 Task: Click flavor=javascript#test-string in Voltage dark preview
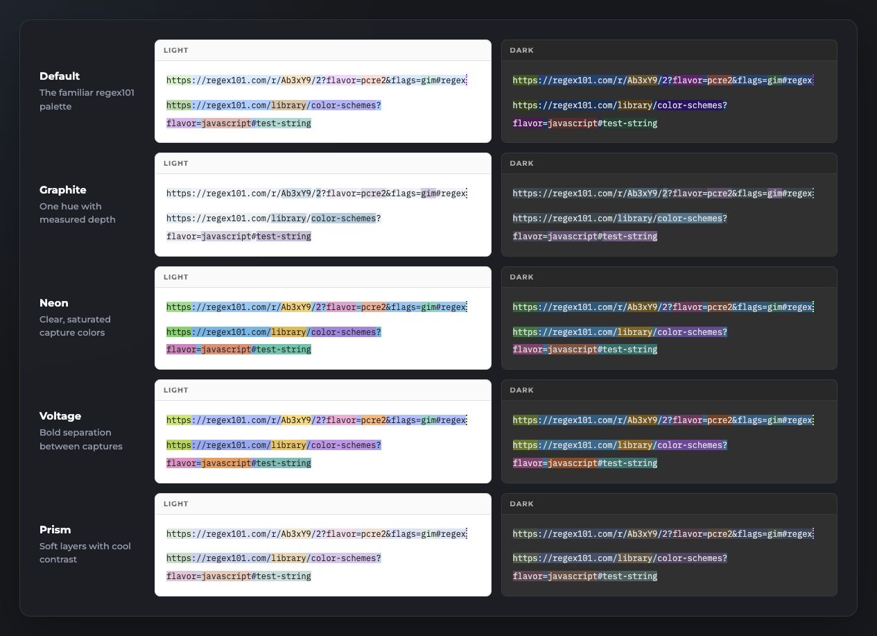tap(585, 463)
